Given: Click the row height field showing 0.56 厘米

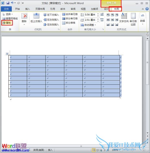Looking at the screenshot, I should (x=90, y=15).
